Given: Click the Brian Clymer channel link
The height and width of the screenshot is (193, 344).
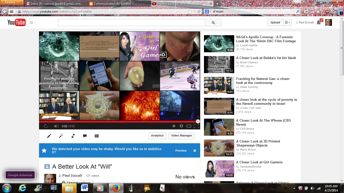Looking at the screenshot, I should pos(249,62).
